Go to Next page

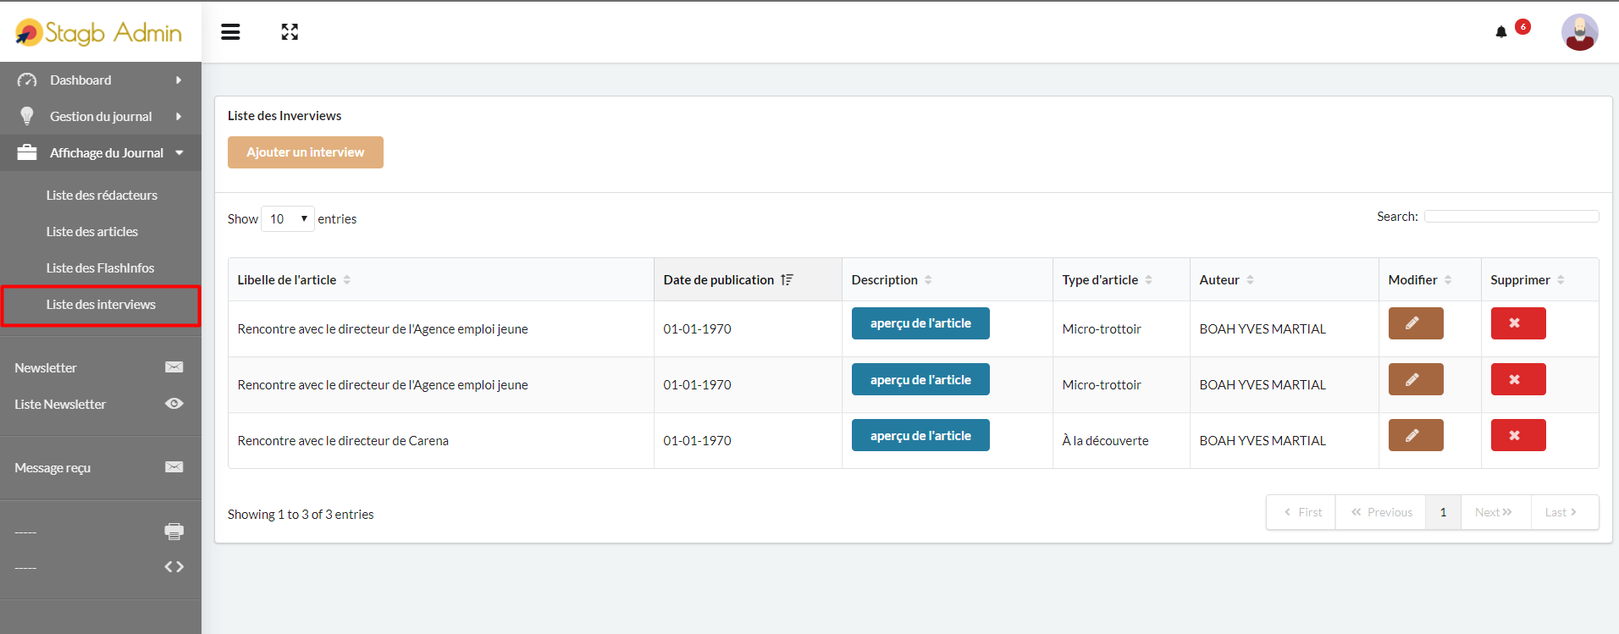click(1495, 512)
